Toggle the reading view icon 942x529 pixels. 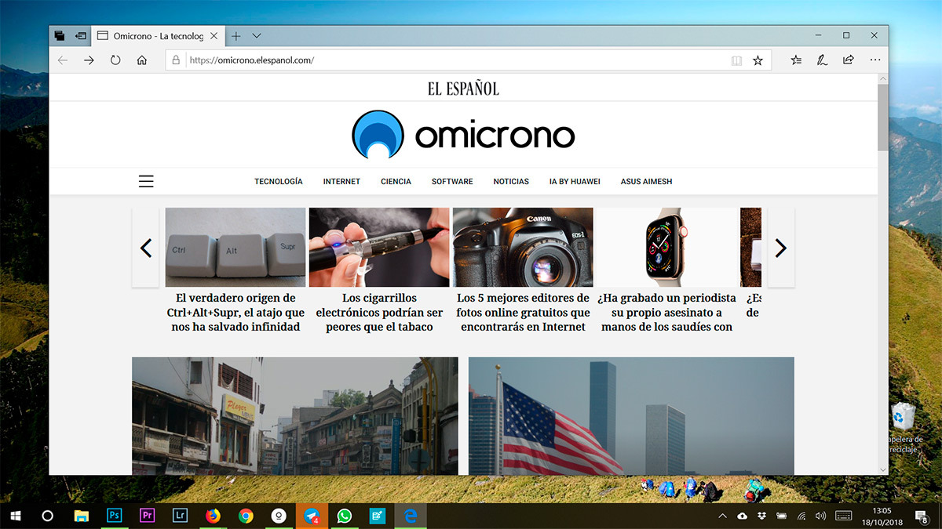point(736,60)
